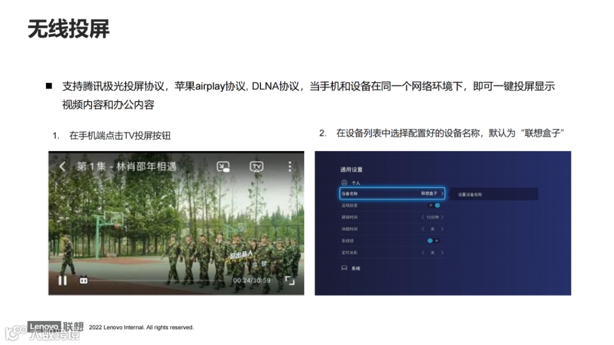Image resolution: width=614 pixels, height=345 pixels.
Task: Click the 00:24/30:59 time display
Action: [x=252, y=280]
